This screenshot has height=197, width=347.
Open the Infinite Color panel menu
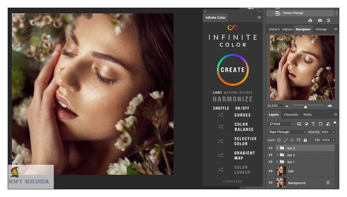[x=259, y=17]
